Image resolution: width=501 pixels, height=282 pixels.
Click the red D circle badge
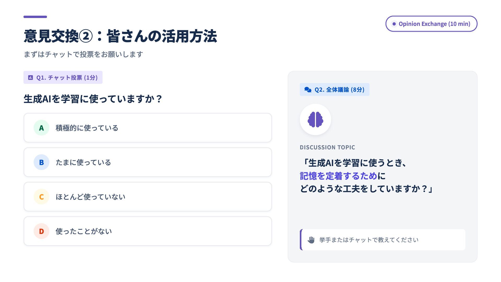click(x=41, y=231)
